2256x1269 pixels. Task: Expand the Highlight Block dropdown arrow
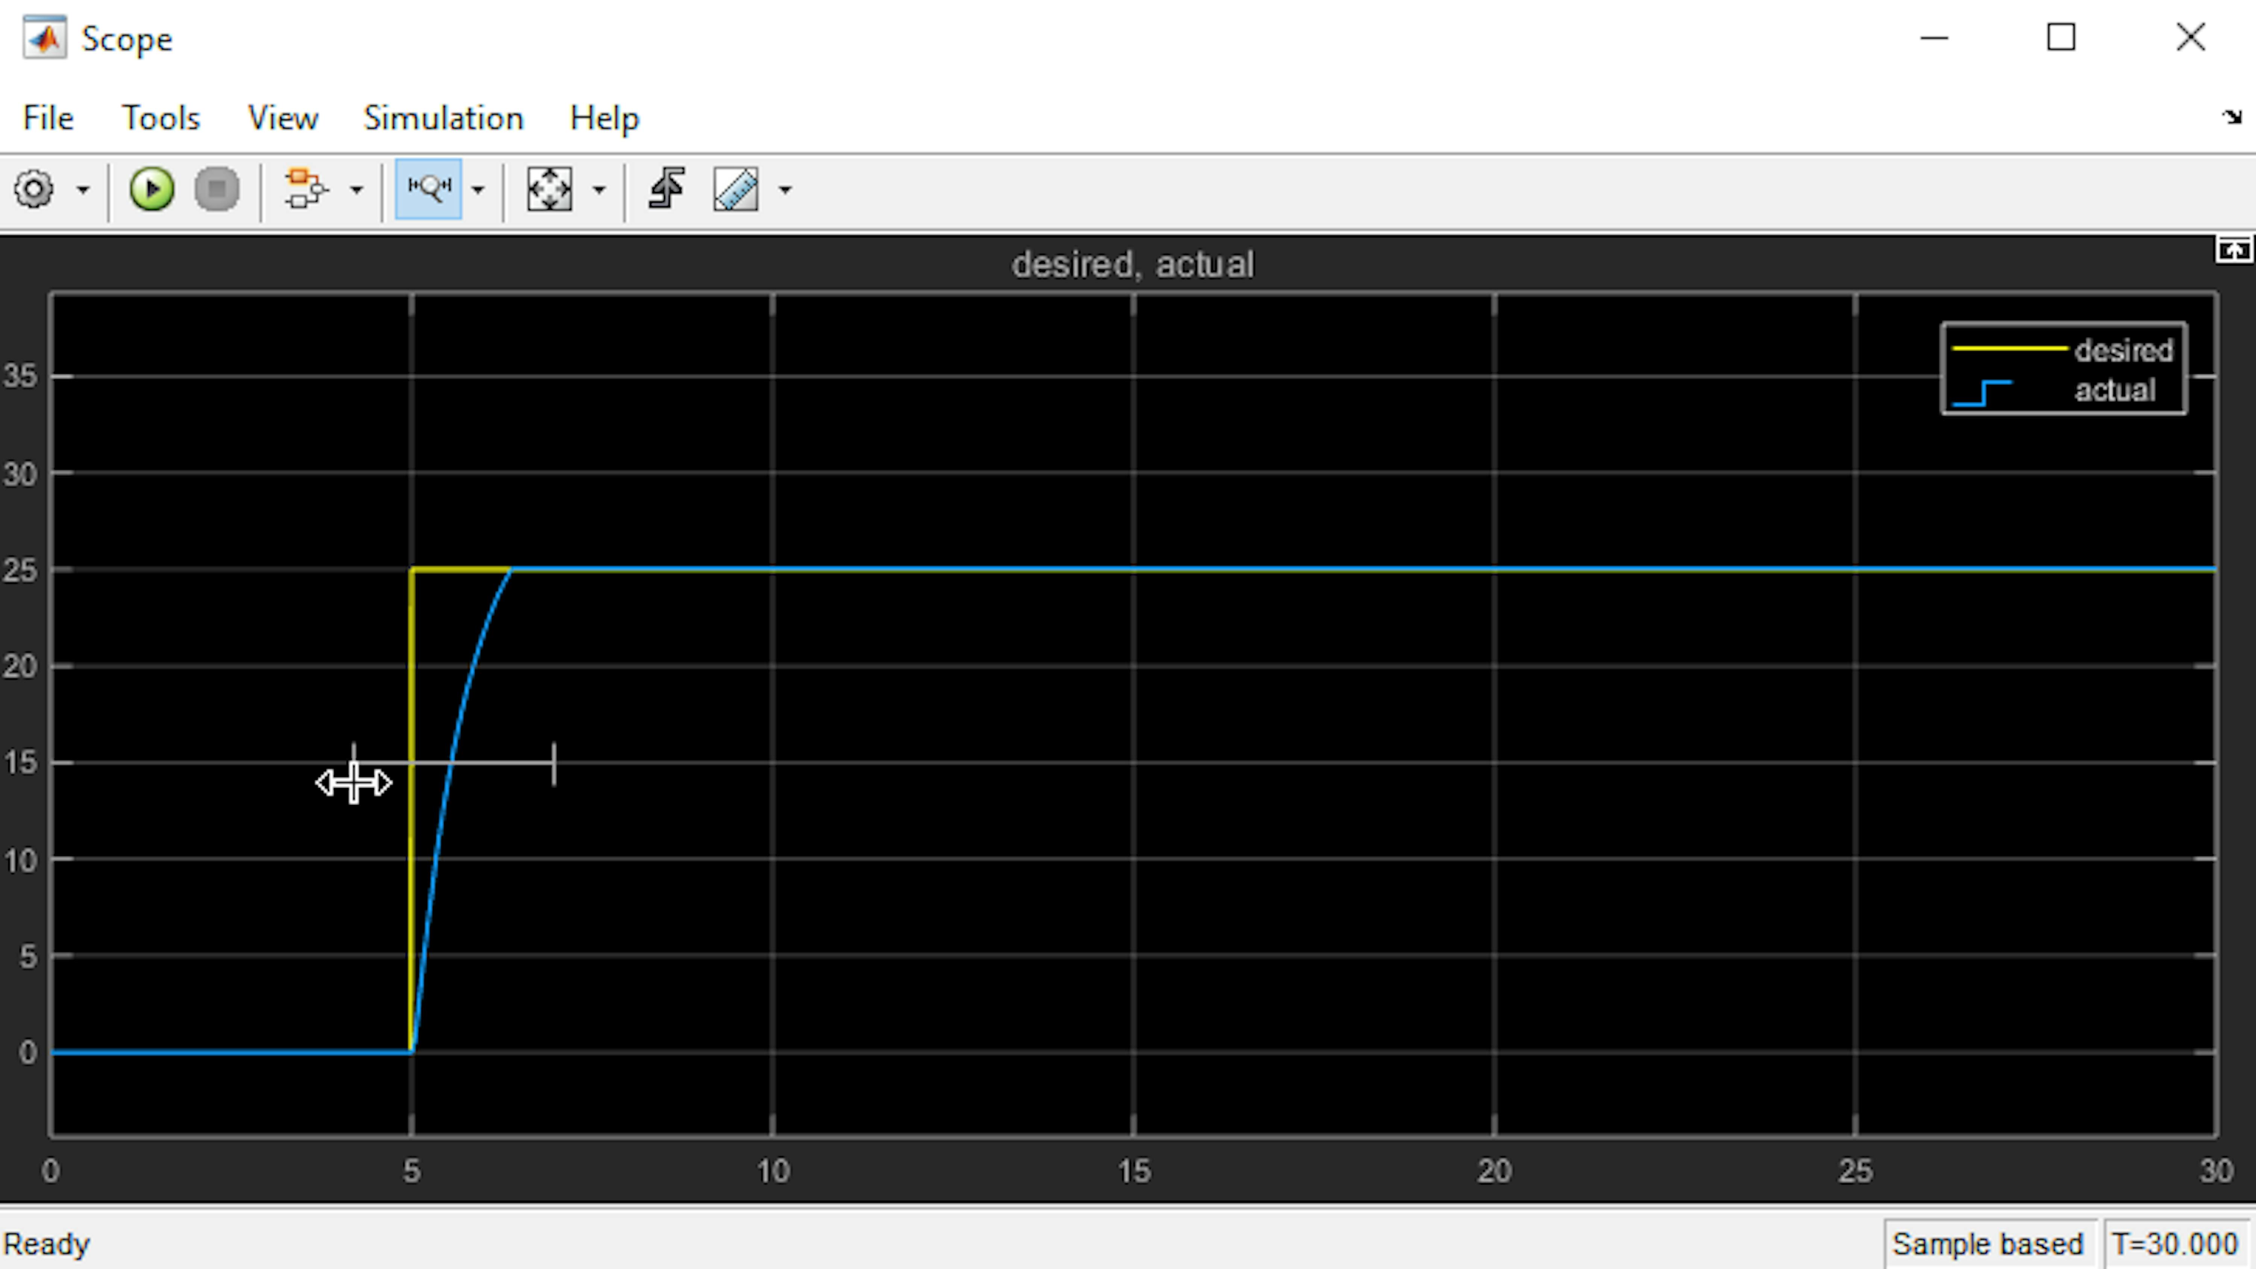[356, 189]
